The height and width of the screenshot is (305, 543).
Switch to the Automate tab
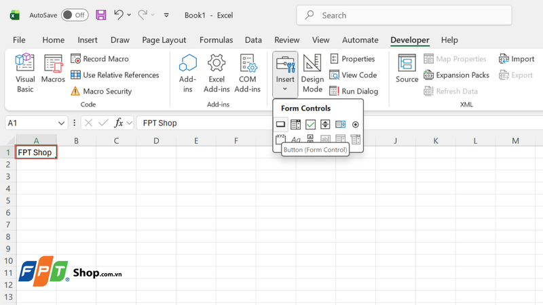click(x=360, y=40)
